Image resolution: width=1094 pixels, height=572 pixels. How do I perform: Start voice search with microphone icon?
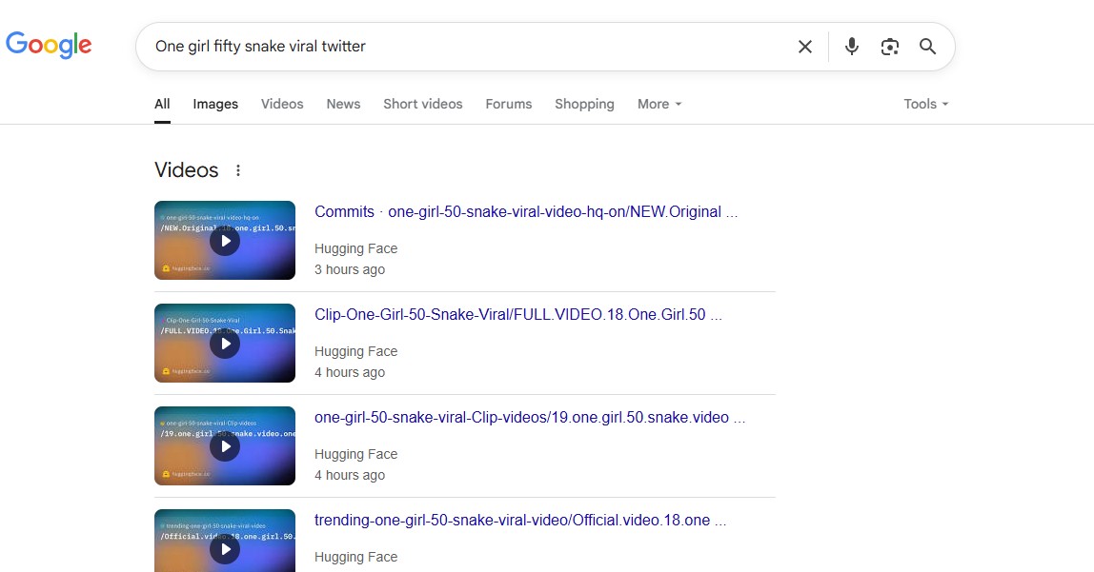(852, 47)
